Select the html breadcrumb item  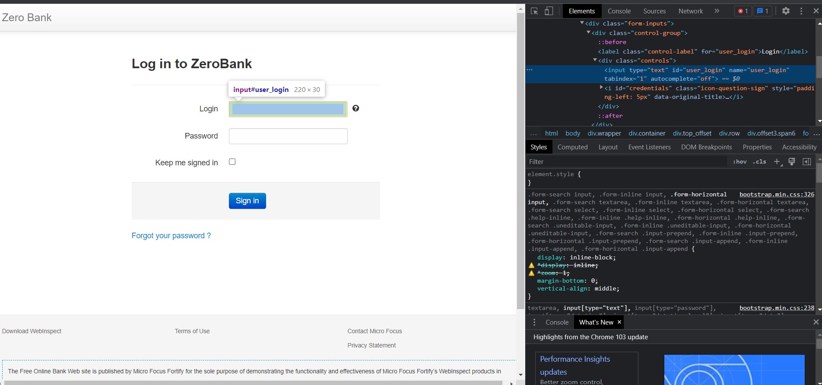pos(551,133)
